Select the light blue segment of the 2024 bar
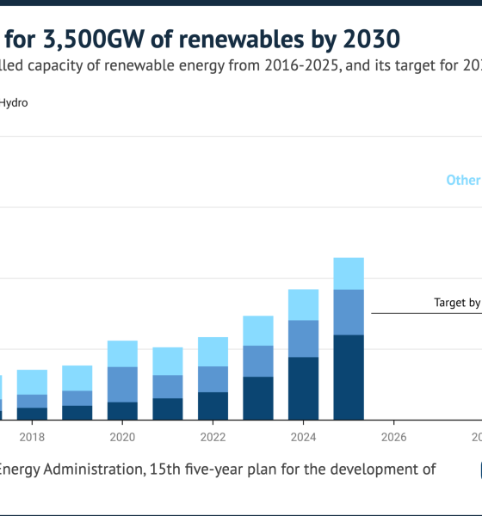 [304, 304]
